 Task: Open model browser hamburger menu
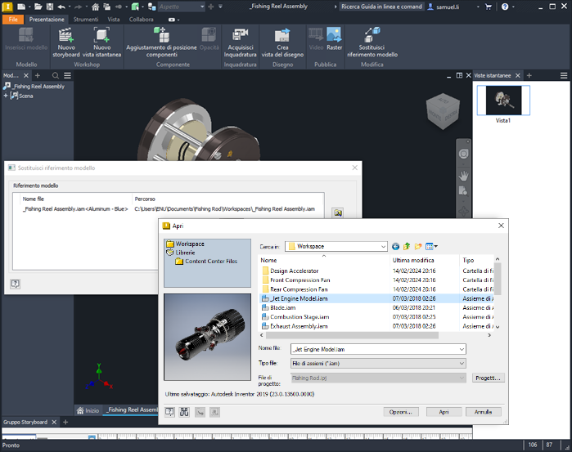point(67,75)
